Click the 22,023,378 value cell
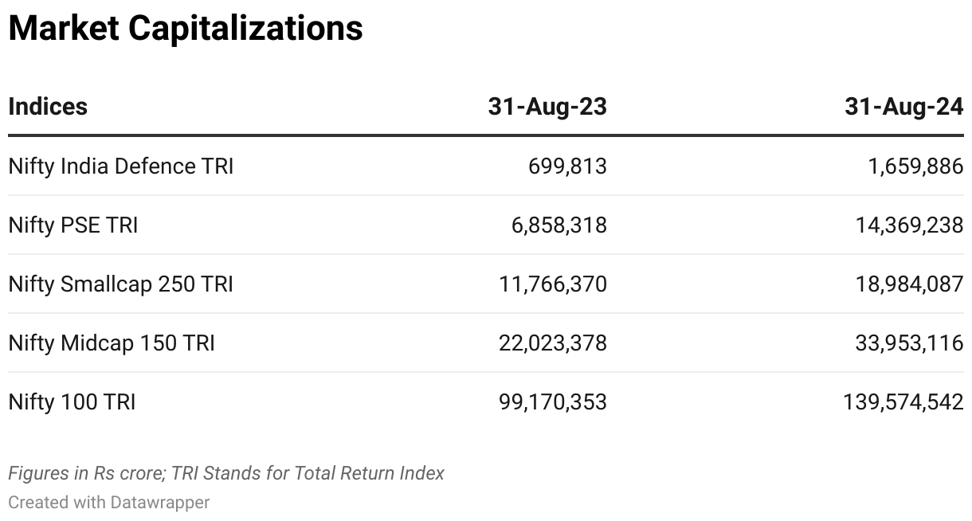972x521 pixels. pyautogui.click(x=554, y=343)
